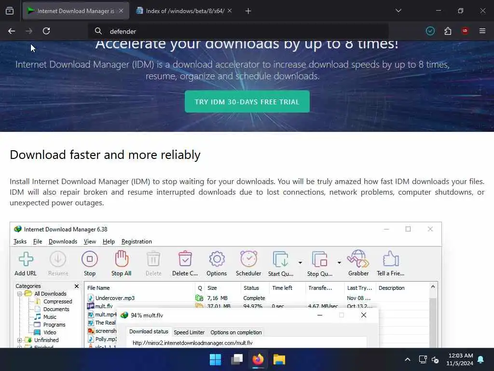494x371 pixels.
Task: Open the Firefox hamburger menu
Action: pyautogui.click(x=482, y=31)
